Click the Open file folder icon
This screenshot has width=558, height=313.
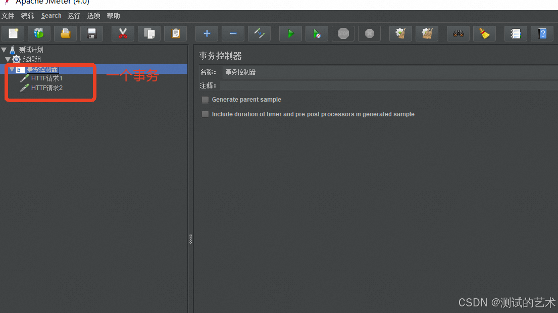tap(66, 33)
